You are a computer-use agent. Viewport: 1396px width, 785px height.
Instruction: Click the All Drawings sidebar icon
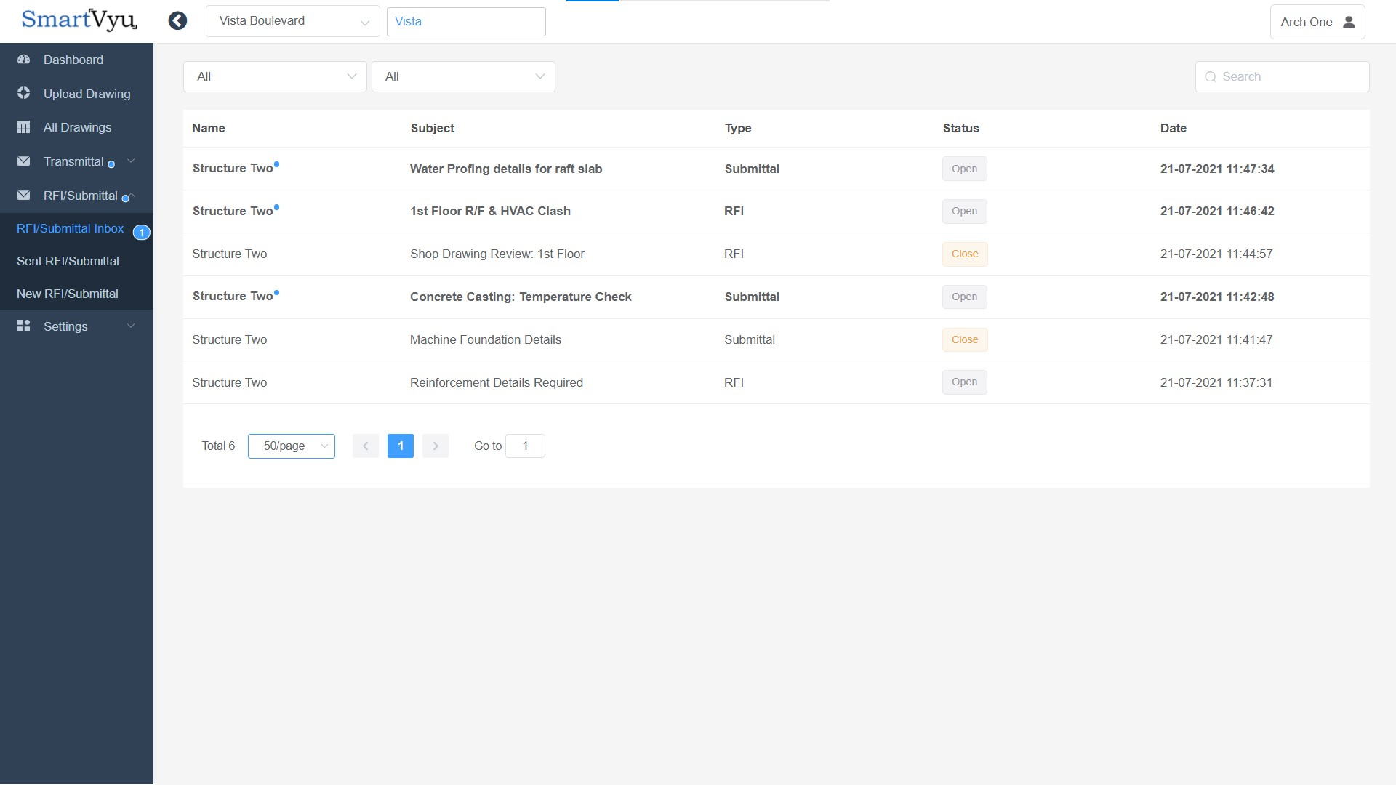pyautogui.click(x=24, y=126)
